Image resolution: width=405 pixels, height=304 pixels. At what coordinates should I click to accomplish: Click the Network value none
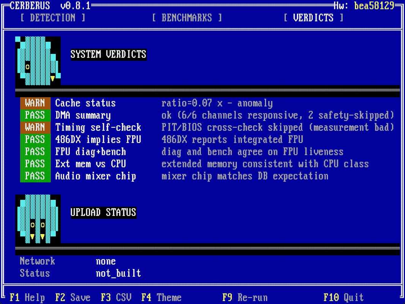106,261
